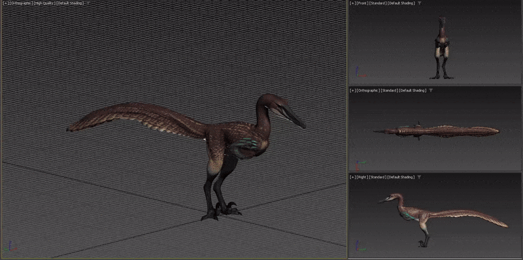Click axis gizmo in the middle-right Orthographic viewport
Image resolution: width=523 pixels, height=260 pixels.
(360, 165)
